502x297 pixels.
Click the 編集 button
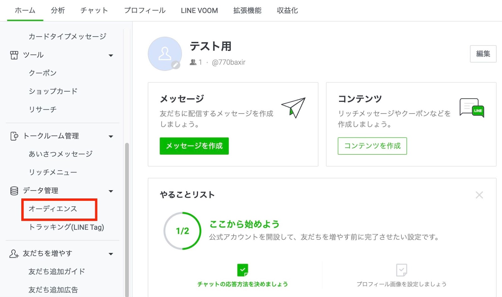[x=483, y=54]
